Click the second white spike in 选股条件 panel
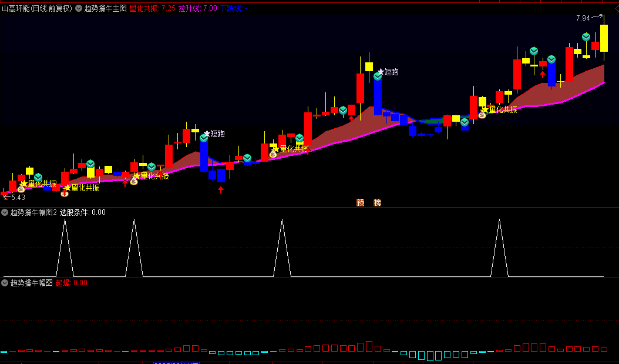The height and width of the screenshot is (364, 619). tap(134, 248)
